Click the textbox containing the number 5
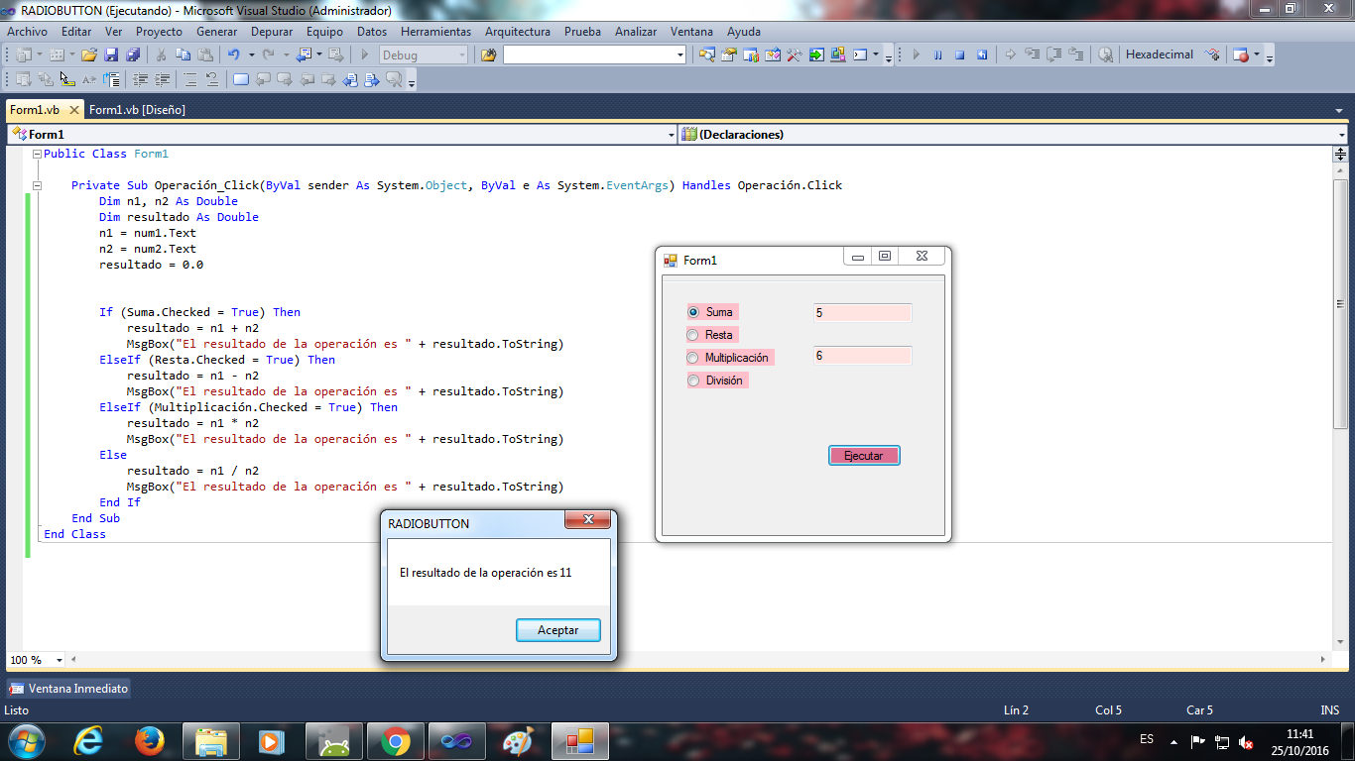This screenshot has width=1355, height=761. point(862,311)
